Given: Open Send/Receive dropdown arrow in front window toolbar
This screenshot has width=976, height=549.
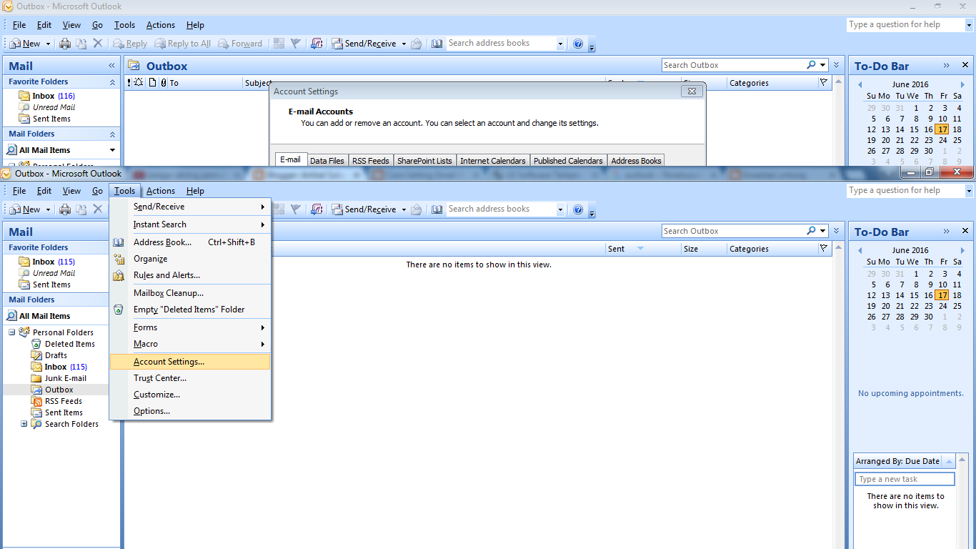Looking at the screenshot, I should point(404,209).
